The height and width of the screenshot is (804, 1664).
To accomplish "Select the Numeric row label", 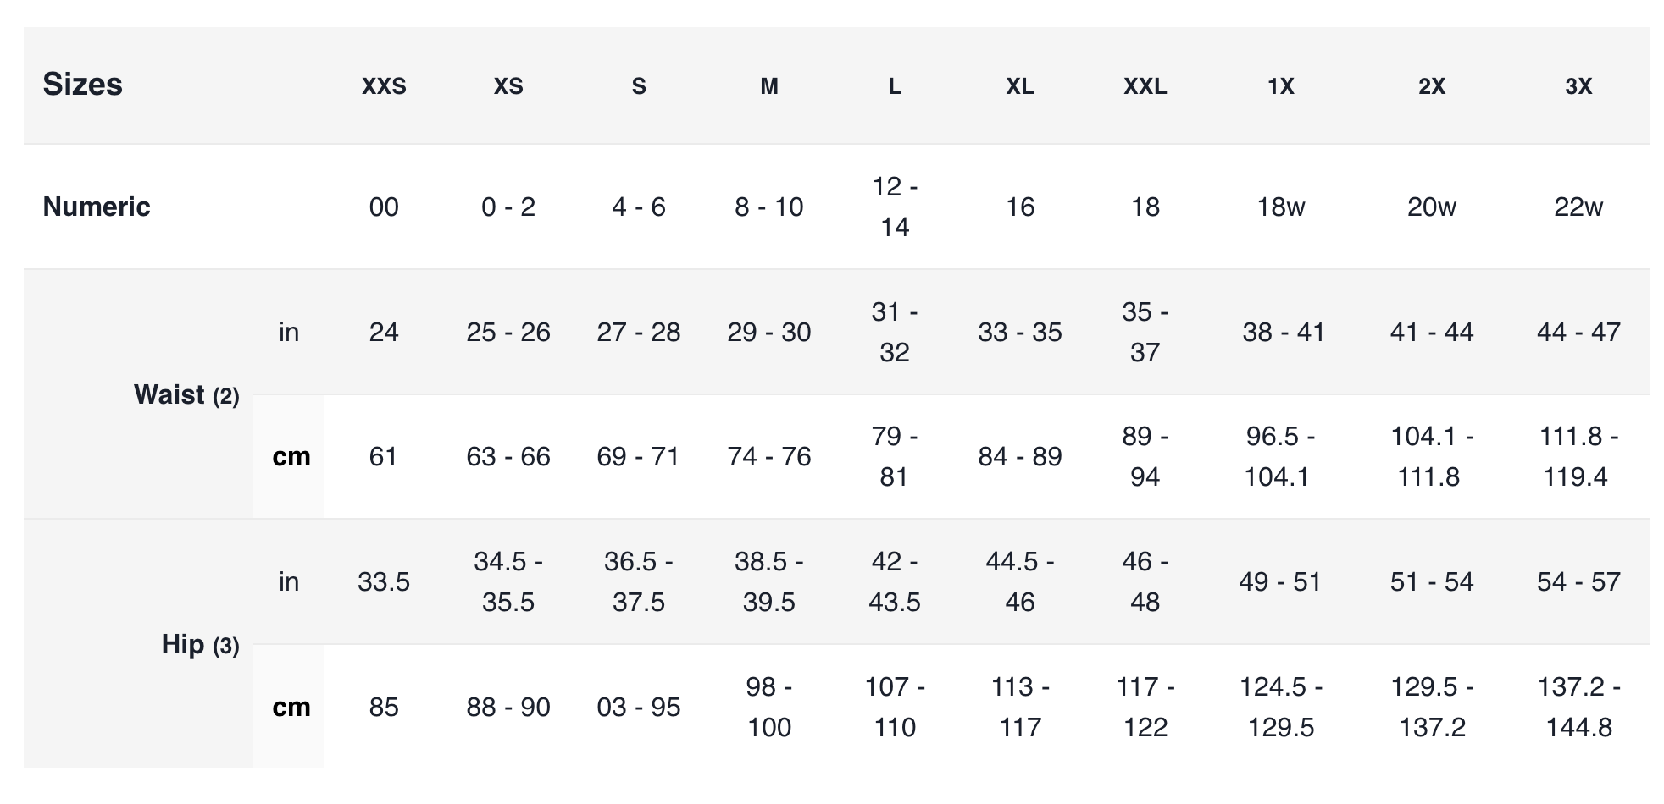I will 97,207.
